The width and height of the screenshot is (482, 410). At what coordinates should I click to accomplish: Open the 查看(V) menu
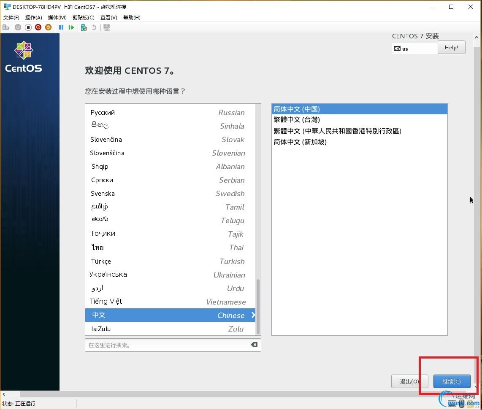pyautogui.click(x=109, y=18)
